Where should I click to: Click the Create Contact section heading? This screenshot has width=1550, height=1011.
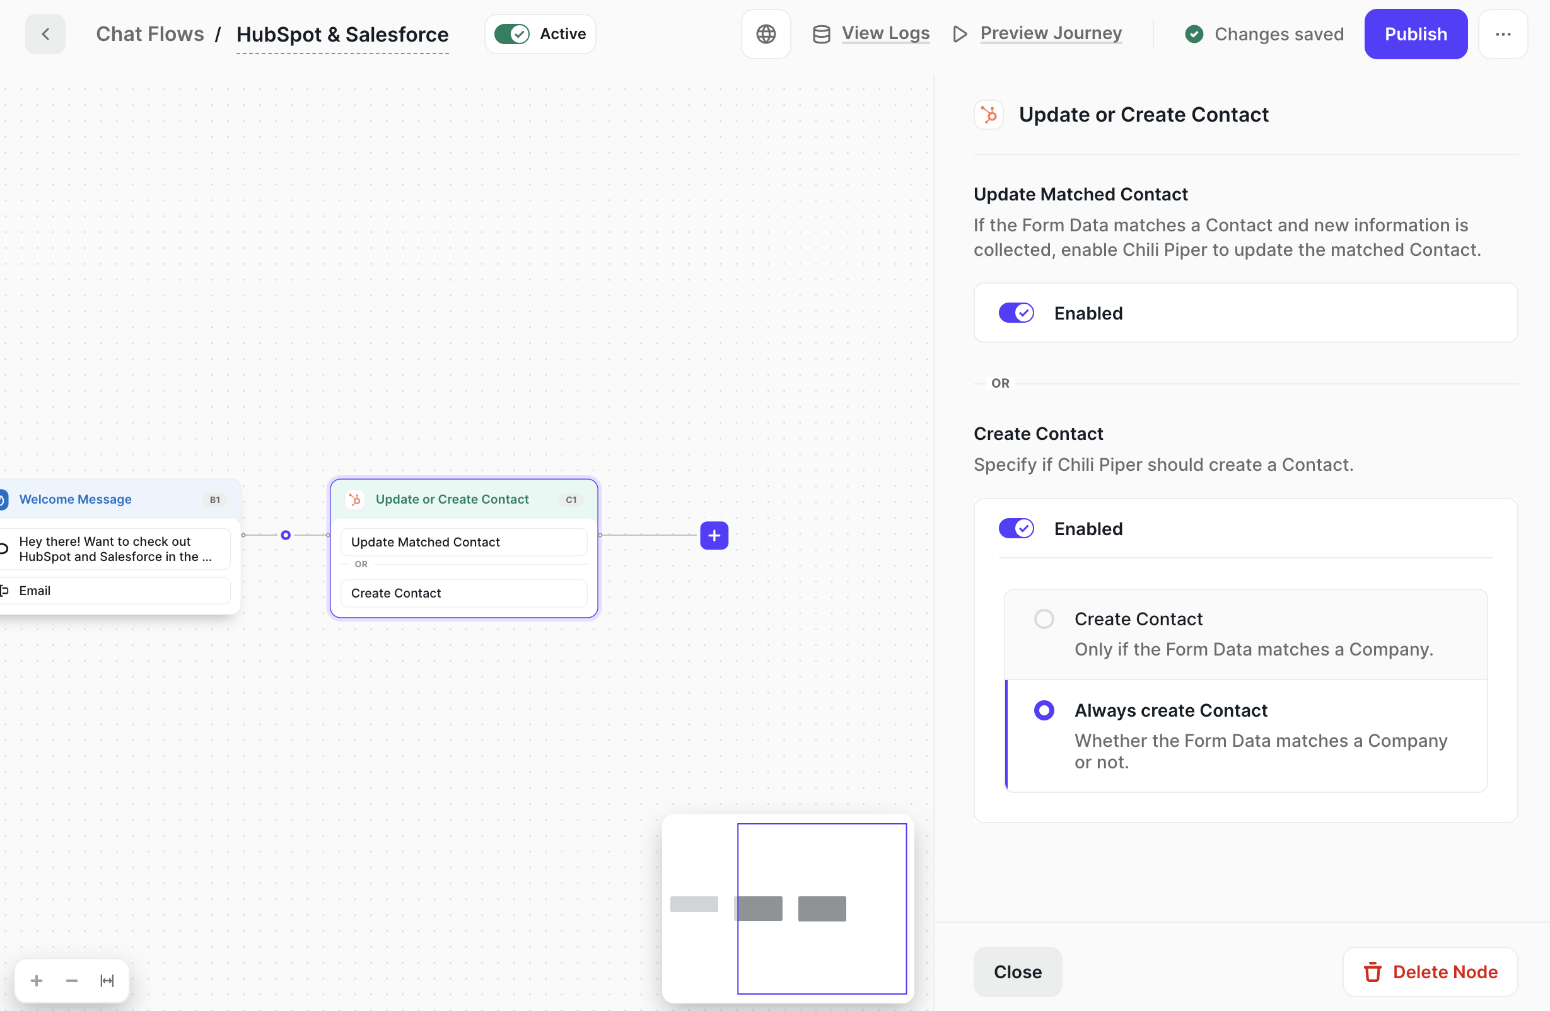tap(1038, 434)
